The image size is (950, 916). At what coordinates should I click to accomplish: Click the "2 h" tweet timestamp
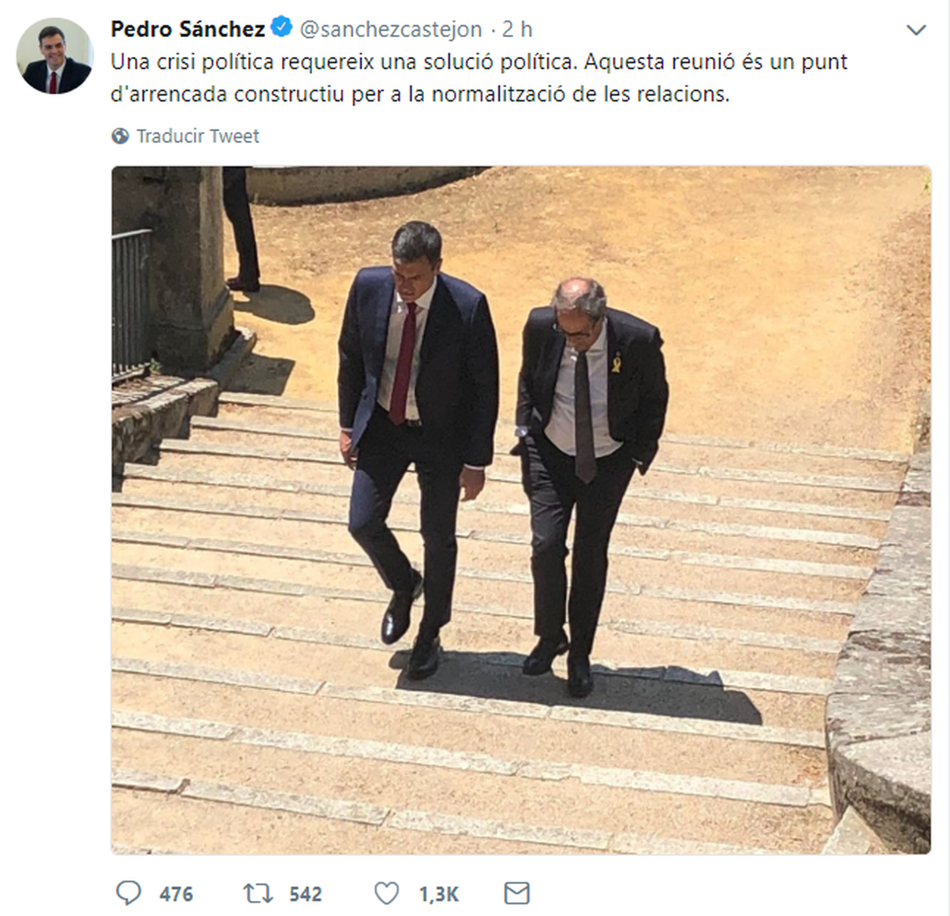517,29
